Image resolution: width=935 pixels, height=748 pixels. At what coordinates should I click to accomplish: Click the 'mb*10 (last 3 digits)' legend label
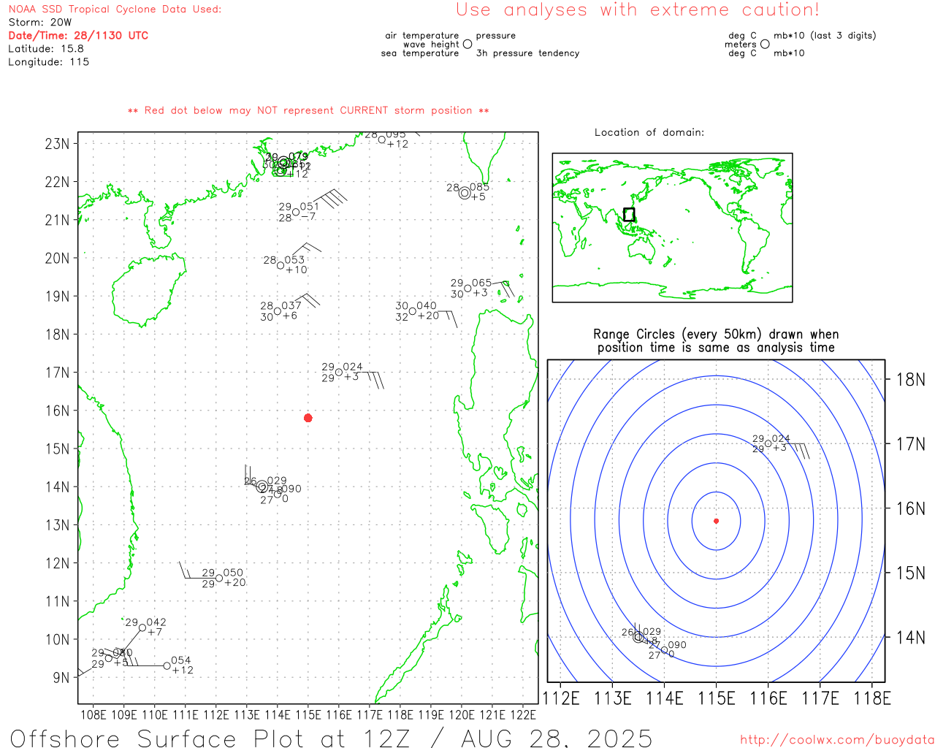coord(825,36)
